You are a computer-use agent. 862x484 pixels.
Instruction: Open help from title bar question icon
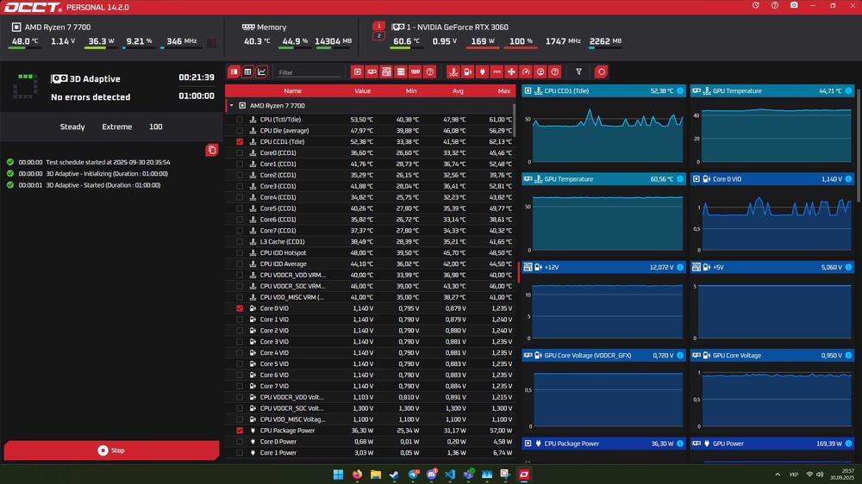(775, 5)
